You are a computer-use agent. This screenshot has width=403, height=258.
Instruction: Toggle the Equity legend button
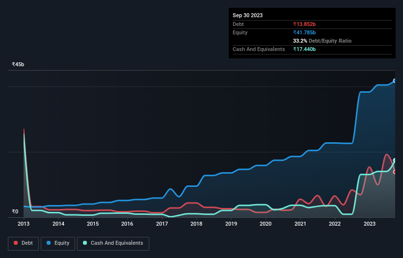pyautogui.click(x=58, y=243)
